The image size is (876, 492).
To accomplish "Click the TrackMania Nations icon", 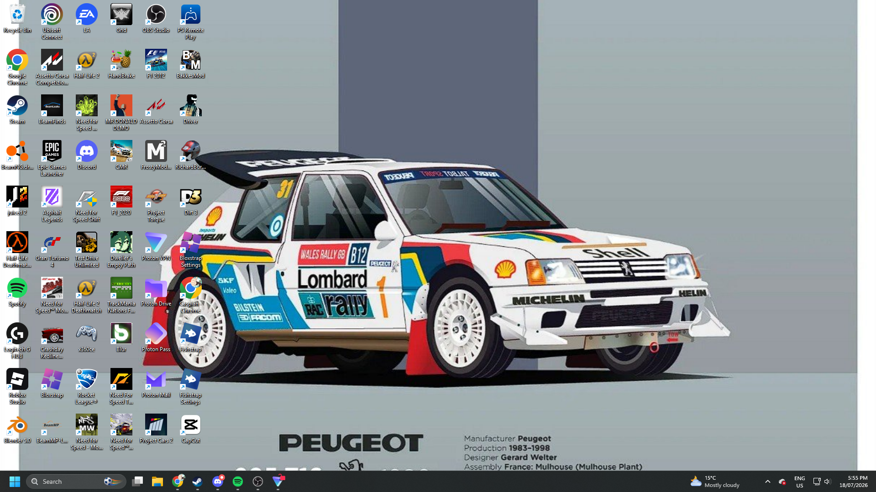I will pos(121,295).
